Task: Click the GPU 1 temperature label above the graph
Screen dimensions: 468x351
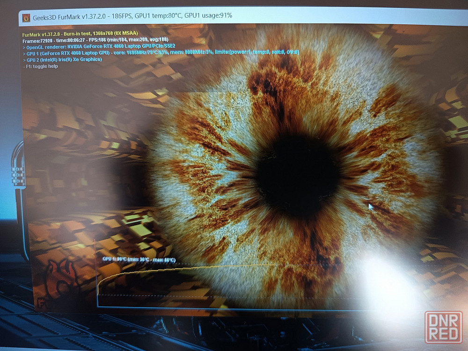Action: point(139,259)
